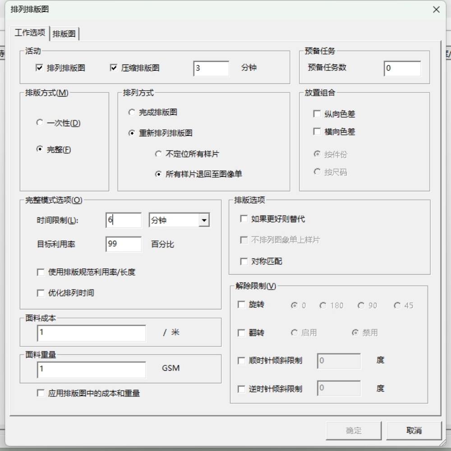Viewport: 451px width, 451px height.
Task: Switch to the 排版图 tab
Action: click(64, 34)
